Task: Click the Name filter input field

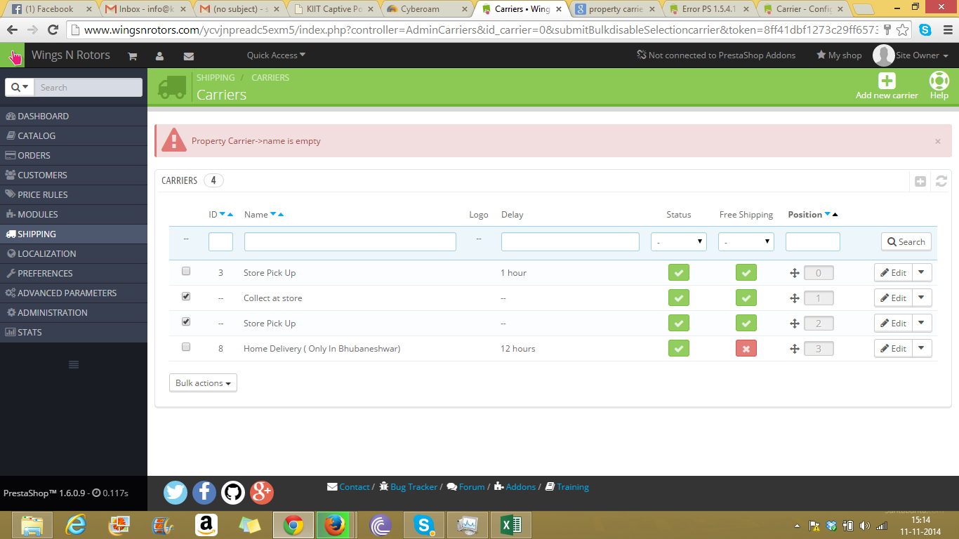Action: pos(350,242)
